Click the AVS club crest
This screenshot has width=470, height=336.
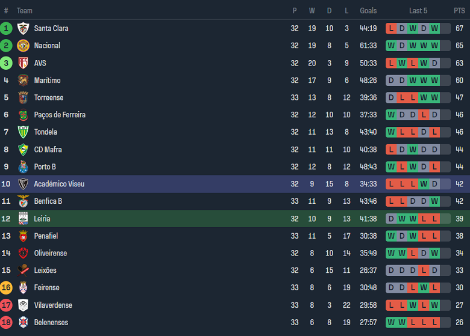23,63
